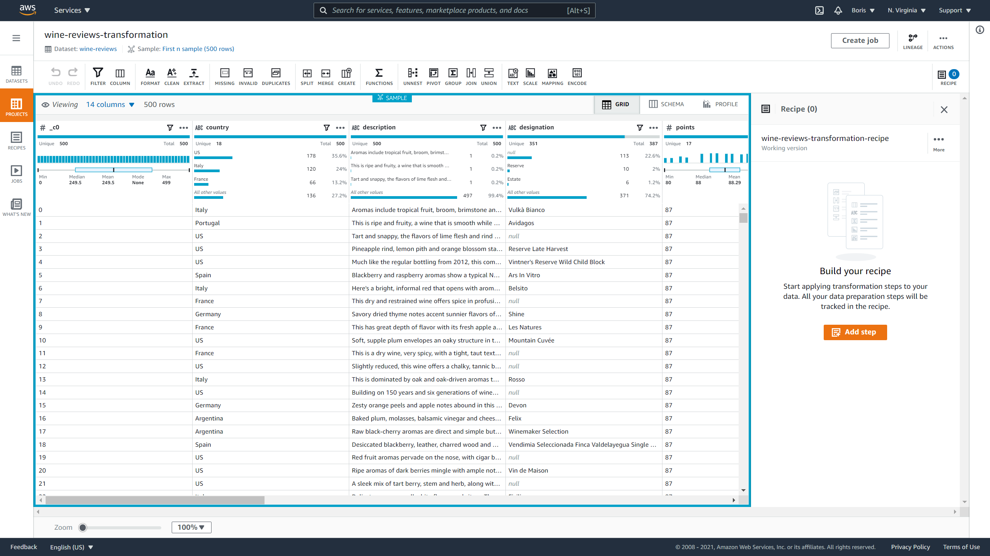This screenshot has width=990, height=556.
Task: Open designation column options menu
Action: click(x=654, y=128)
